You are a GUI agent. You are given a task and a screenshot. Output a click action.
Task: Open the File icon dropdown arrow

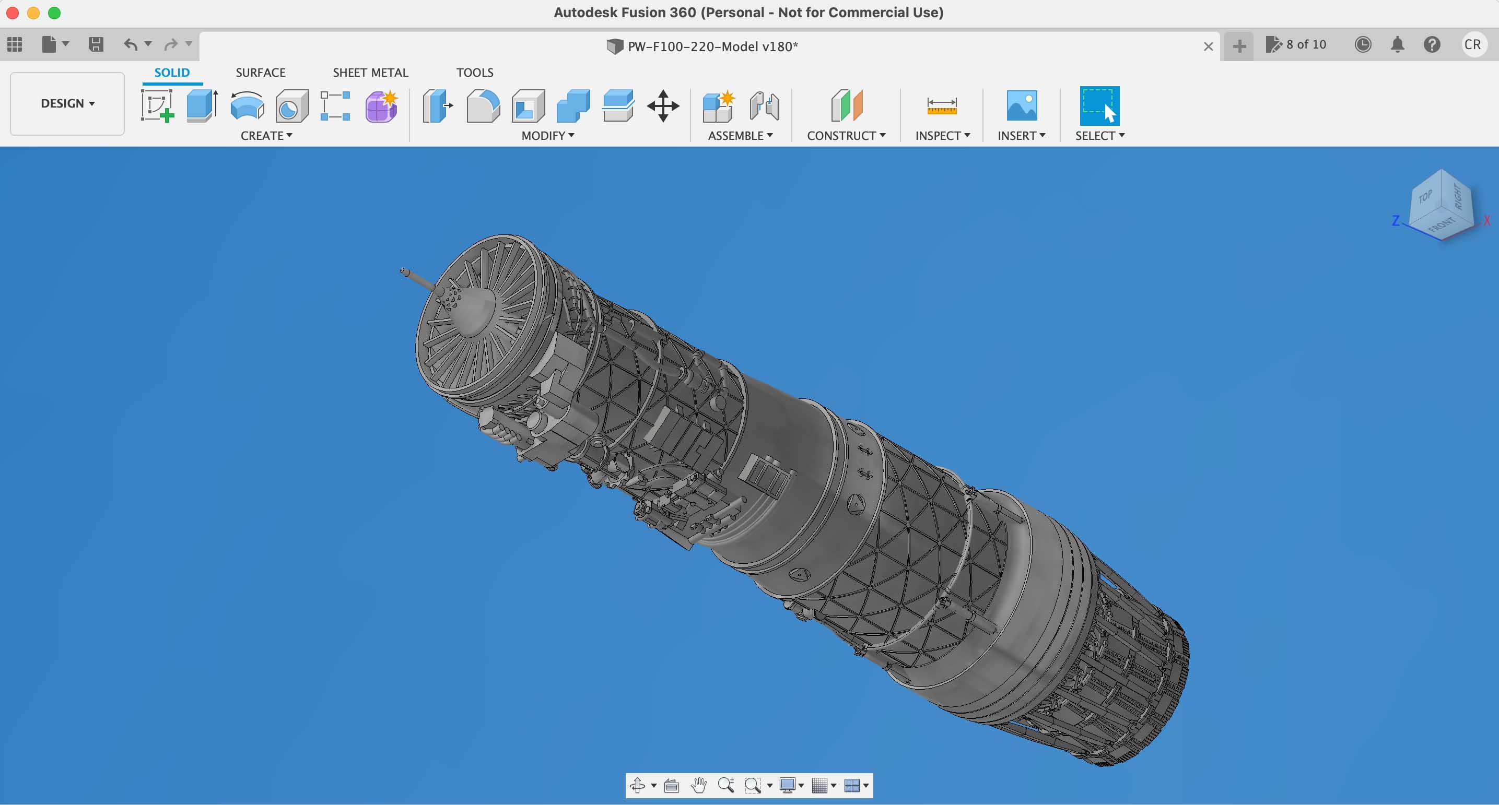coord(65,44)
